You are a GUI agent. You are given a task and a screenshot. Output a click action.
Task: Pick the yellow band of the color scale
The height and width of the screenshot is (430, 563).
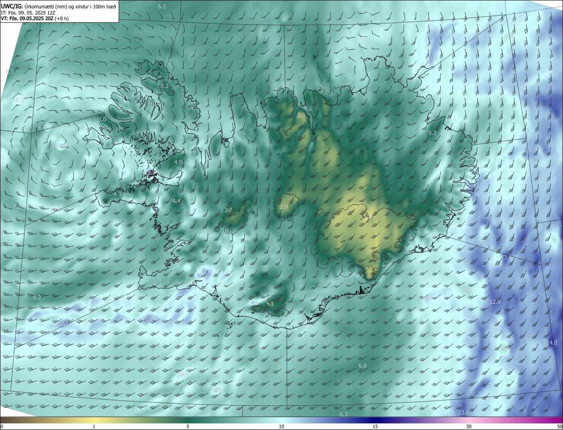95,420
